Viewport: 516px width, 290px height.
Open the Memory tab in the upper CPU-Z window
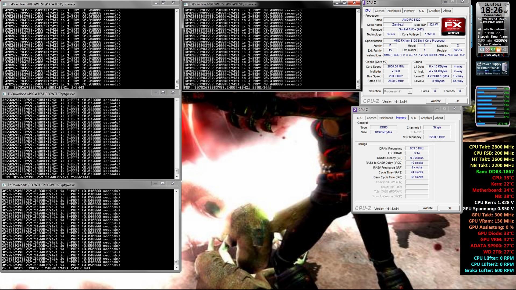409,11
